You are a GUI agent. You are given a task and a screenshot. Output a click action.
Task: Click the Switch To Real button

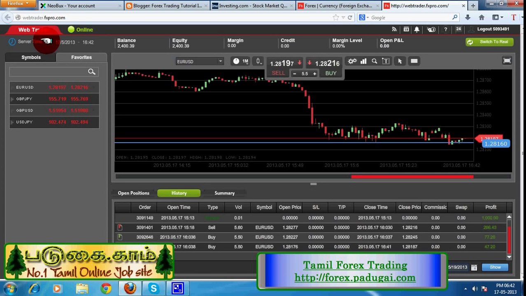490,42
